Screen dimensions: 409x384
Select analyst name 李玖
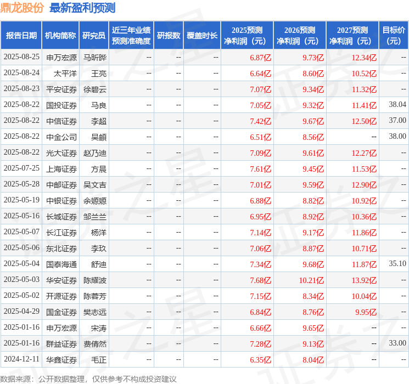99,249
